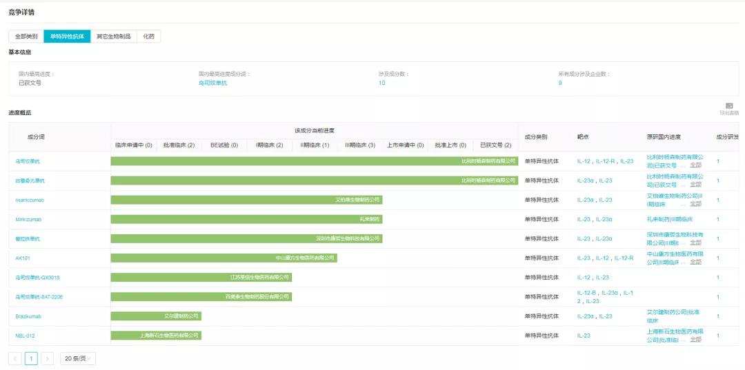
Task: Select the 单特异性抗体 tab
Action: coord(67,37)
